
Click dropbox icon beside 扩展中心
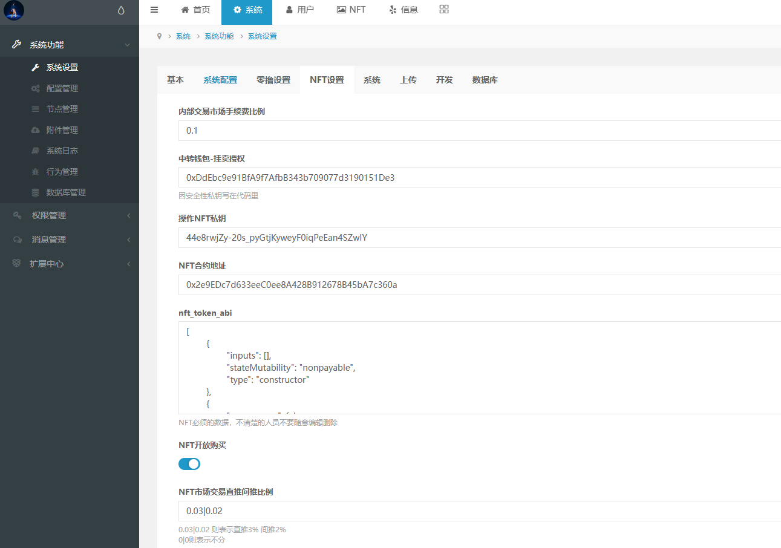tap(17, 264)
